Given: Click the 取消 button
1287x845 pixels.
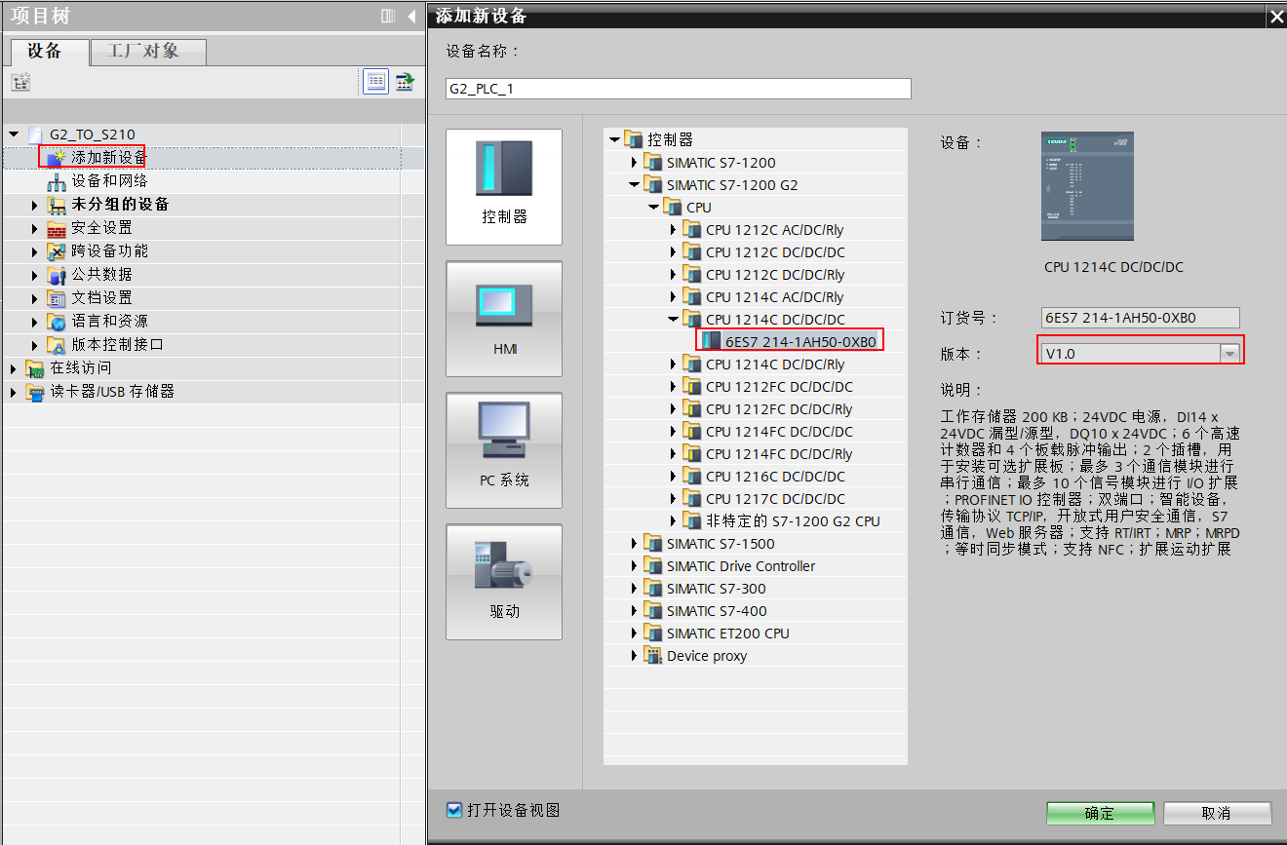Looking at the screenshot, I should pyautogui.click(x=1217, y=813).
